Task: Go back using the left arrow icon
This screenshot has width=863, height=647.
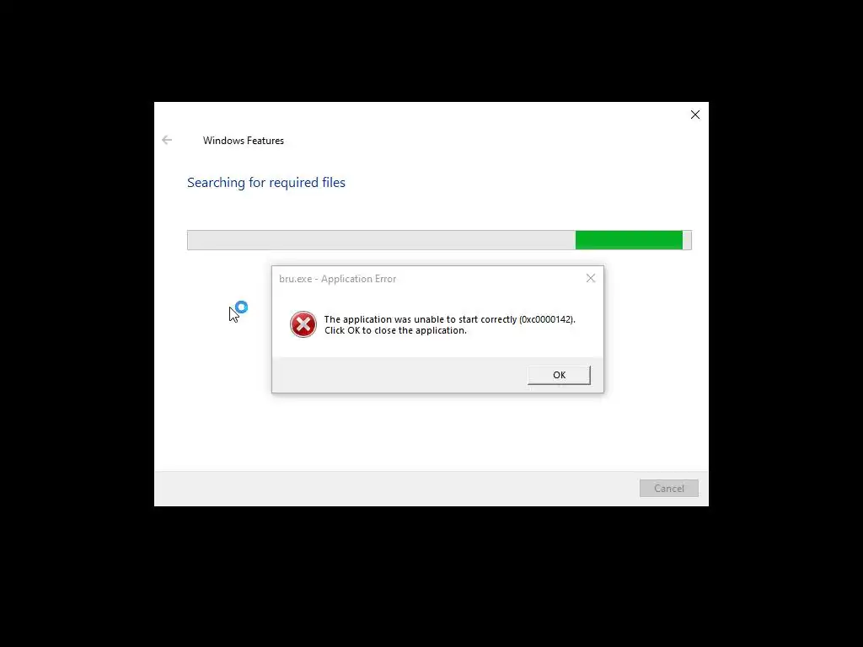Action: [x=167, y=141]
